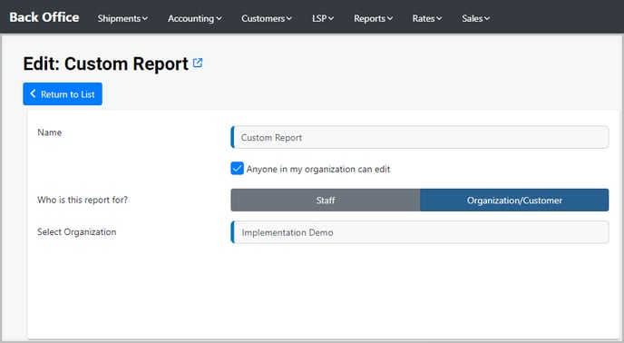Viewport: 624px width, 343px height.
Task: Go to Back Office home link
Action: click(44, 17)
